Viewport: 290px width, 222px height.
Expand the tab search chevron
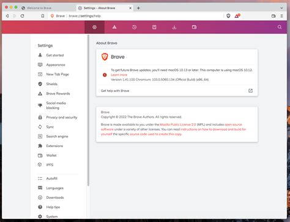pos(281,8)
